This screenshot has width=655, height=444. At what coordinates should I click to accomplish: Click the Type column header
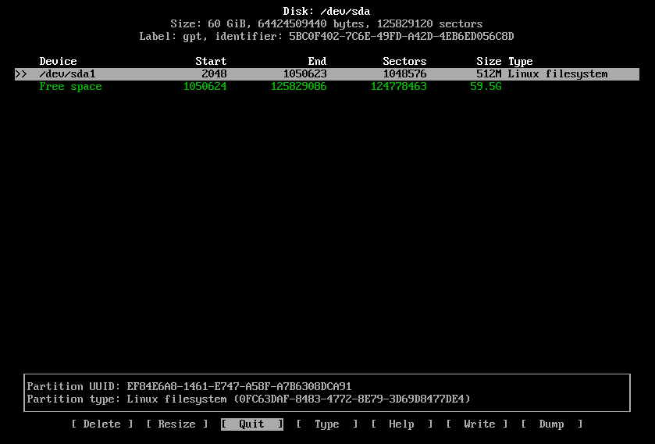click(521, 62)
